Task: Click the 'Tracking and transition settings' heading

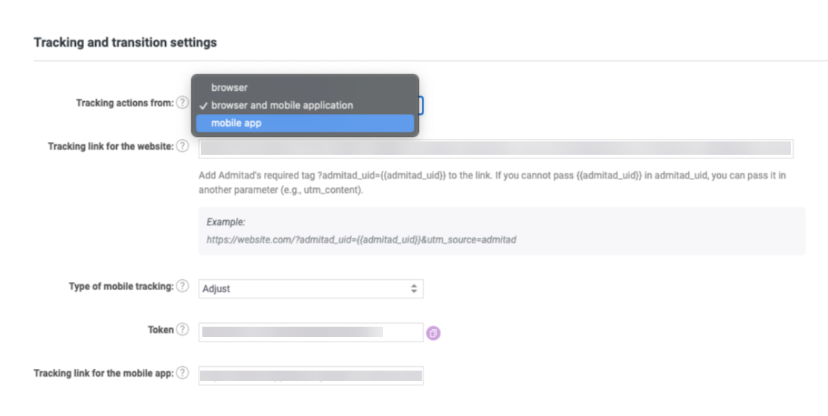Action: [125, 42]
